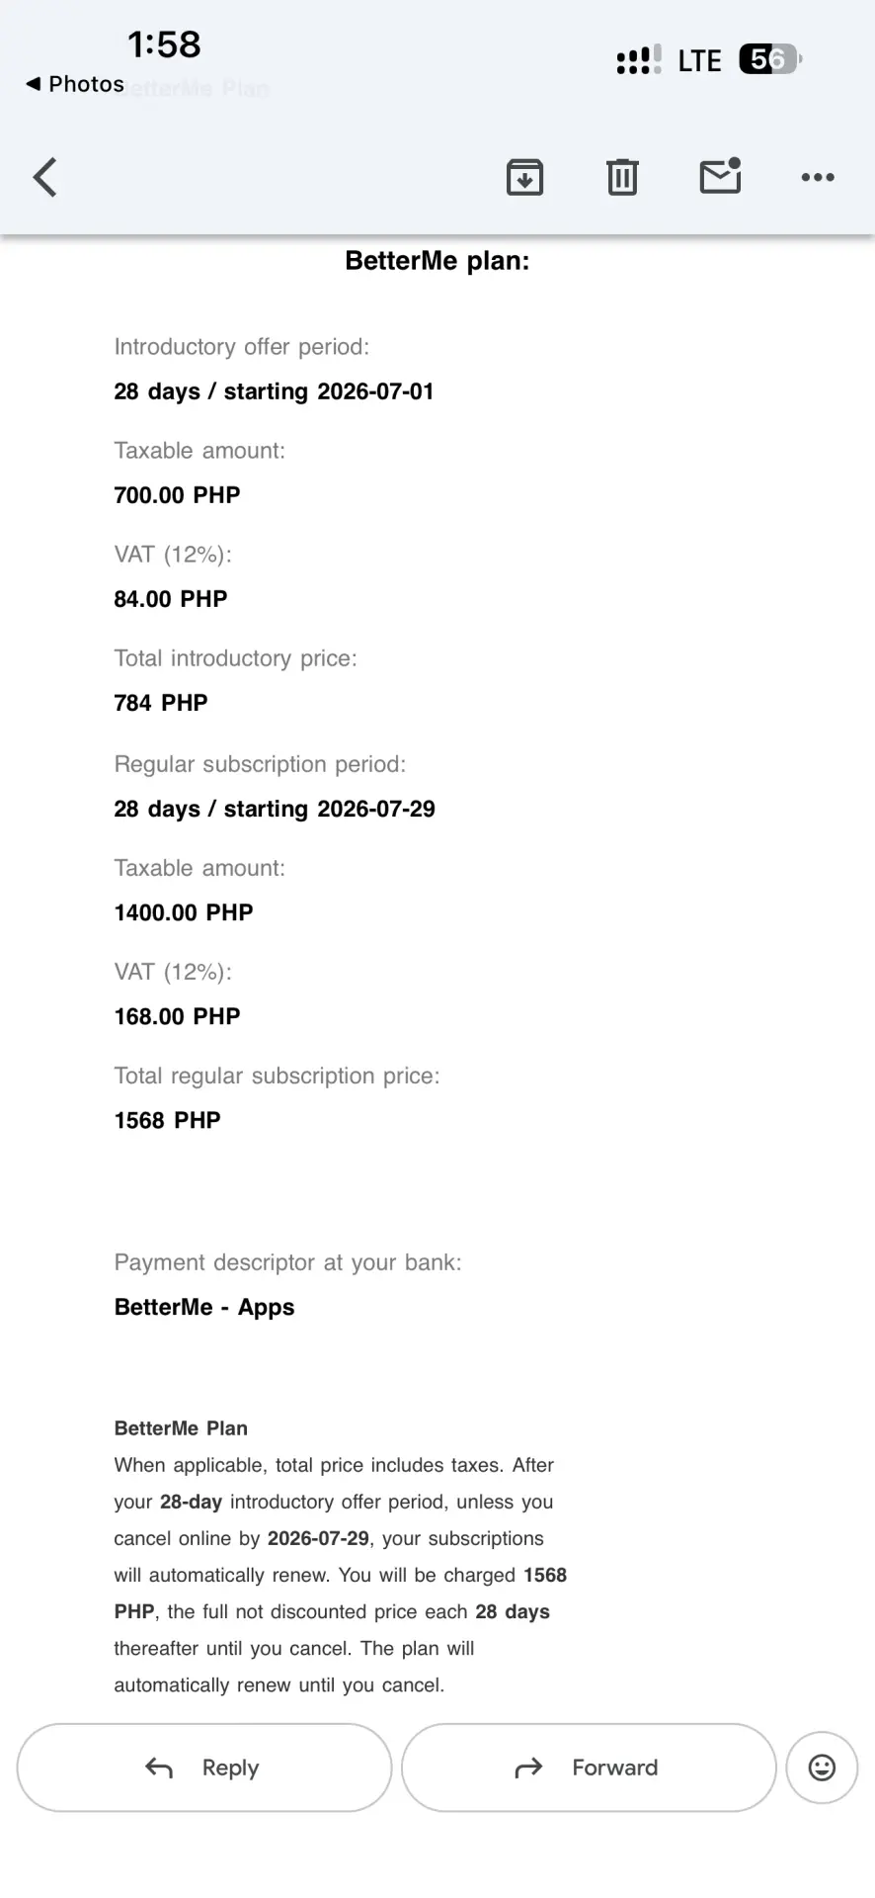Tap the BetterMe plan: heading
Image resolution: width=875 pixels, height=1898 pixels.
tap(437, 261)
